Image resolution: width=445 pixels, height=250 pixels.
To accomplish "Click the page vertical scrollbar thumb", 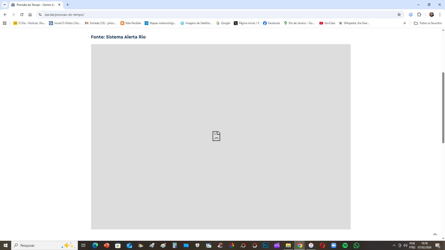I will [x=443, y=107].
